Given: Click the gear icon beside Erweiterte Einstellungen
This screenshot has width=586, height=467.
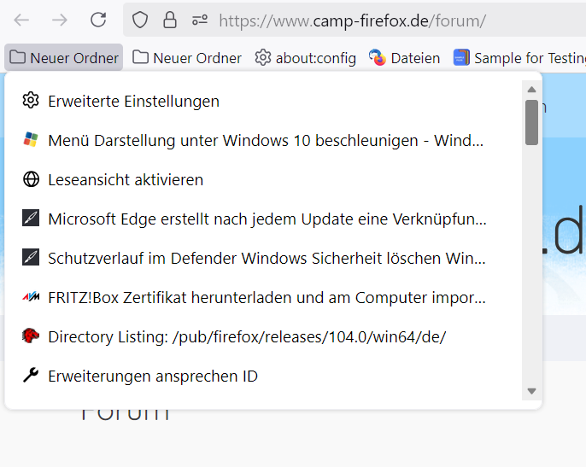Looking at the screenshot, I should (31, 101).
